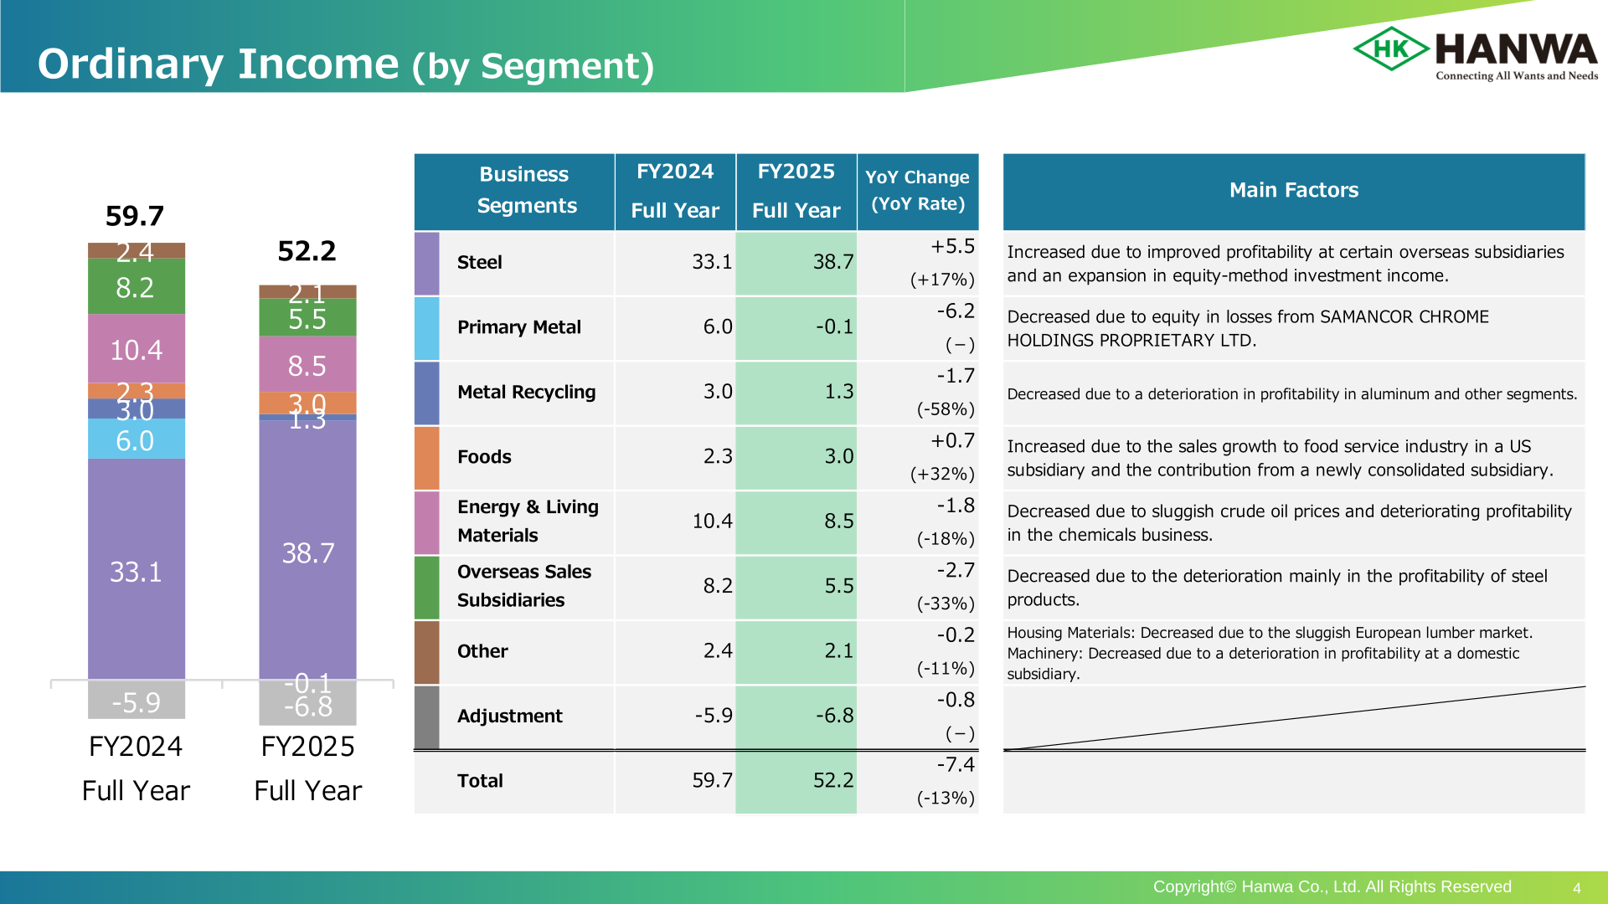This screenshot has width=1608, height=904.
Task: Click the 8.5 pink segment in FY2025 bar
Action: coord(307,364)
